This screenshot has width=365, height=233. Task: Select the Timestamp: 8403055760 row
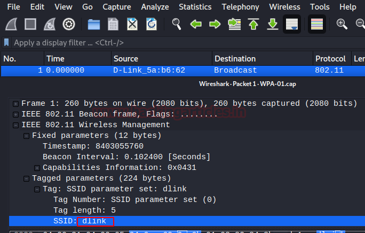pos(187,146)
